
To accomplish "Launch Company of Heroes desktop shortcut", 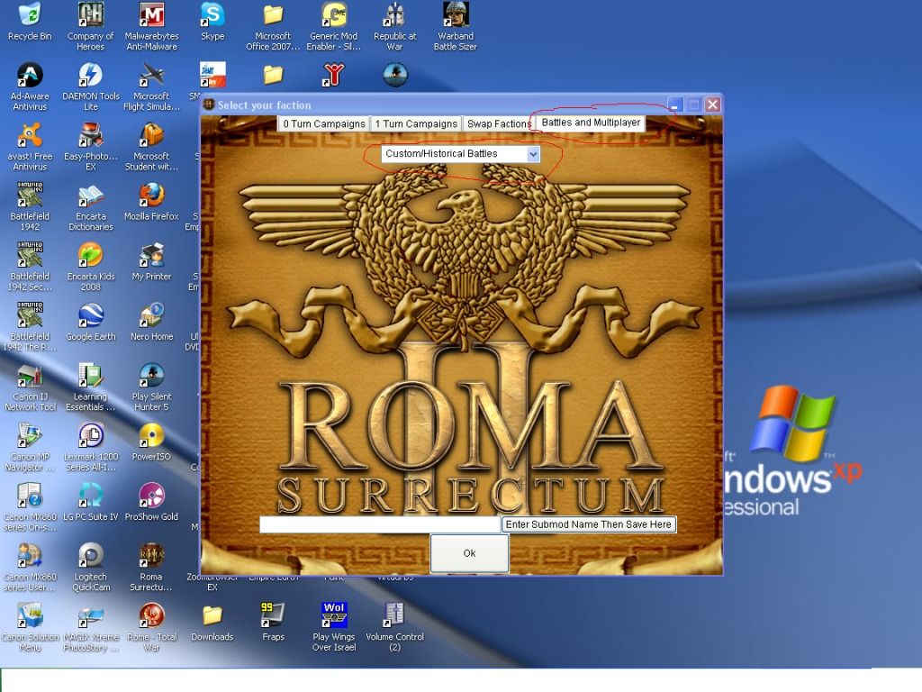I will coord(90,16).
